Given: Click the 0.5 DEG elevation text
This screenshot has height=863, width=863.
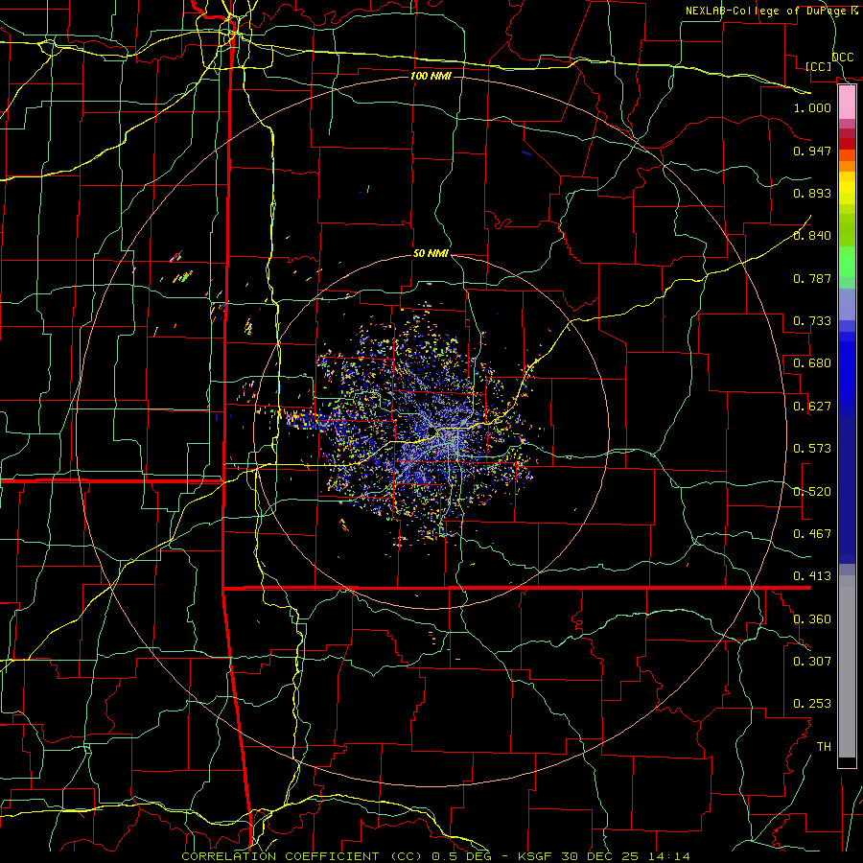Looking at the screenshot, I should [462, 856].
